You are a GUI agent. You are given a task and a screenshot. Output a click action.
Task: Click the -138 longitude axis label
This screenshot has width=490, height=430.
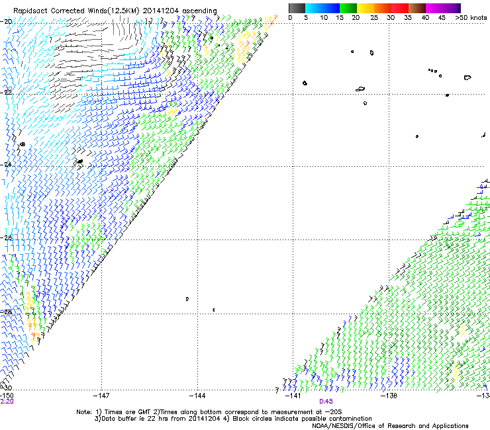point(389,396)
